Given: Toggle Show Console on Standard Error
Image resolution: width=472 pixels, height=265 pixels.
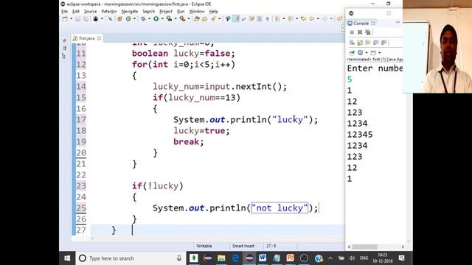Looking at the screenshot, I should (383, 43).
